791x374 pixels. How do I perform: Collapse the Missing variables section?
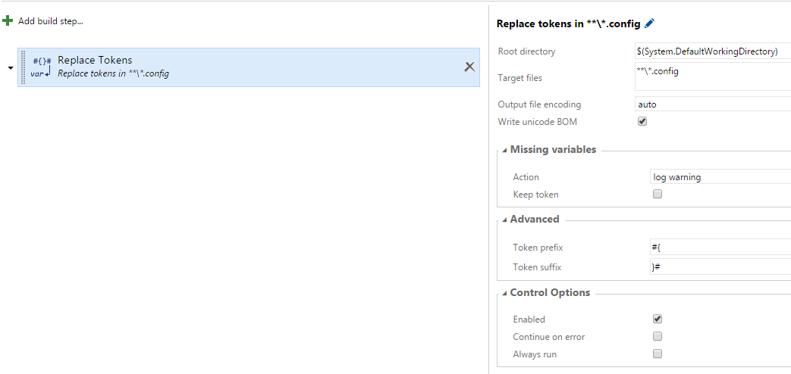505,150
